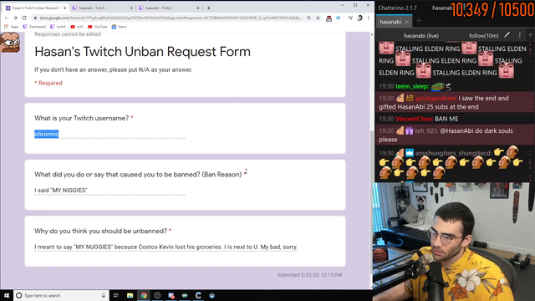Image resolution: width=535 pixels, height=301 pixels.
Task: Close the Hasan's Twitch Unban Request tab
Action: click(x=65, y=8)
